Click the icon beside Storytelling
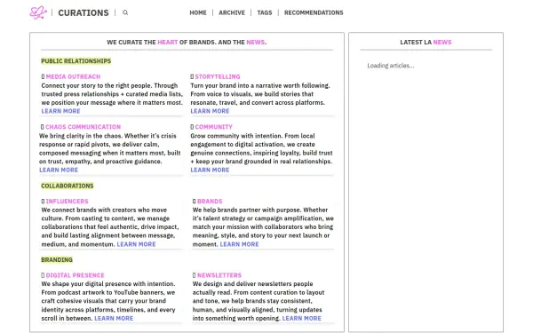Viewport: 533px width, 333px height. pyautogui.click(x=192, y=76)
